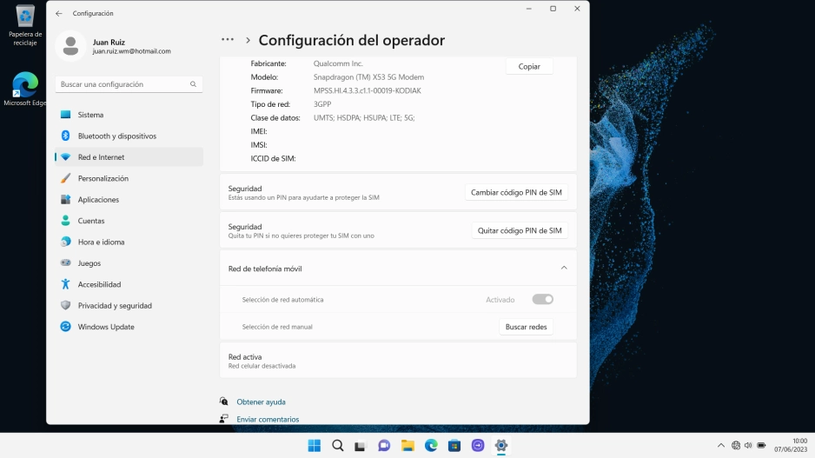Expand the breadcrumb ellipsis before Configuración del operador
The image size is (815, 458).
click(x=228, y=39)
